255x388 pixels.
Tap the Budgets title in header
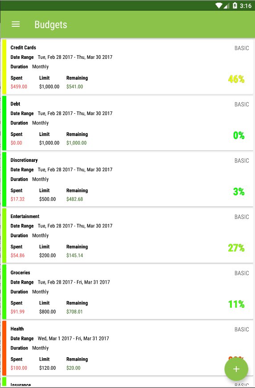[51, 25]
